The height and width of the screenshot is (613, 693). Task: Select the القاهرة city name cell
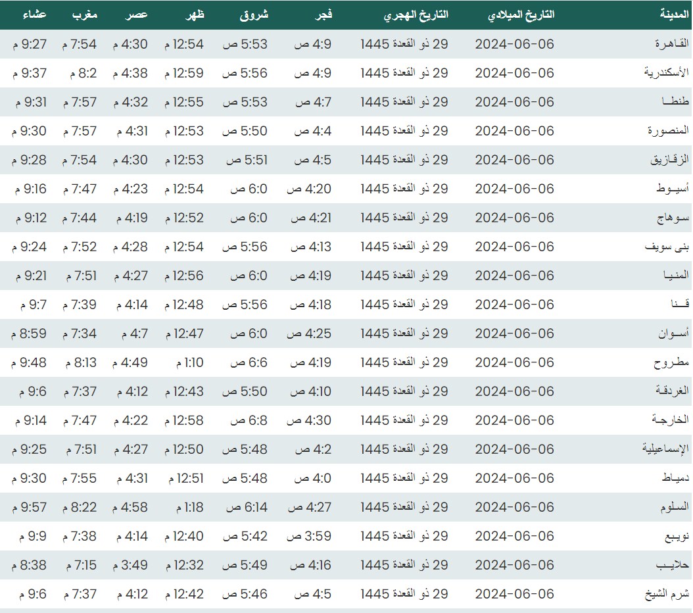pyautogui.click(x=671, y=44)
